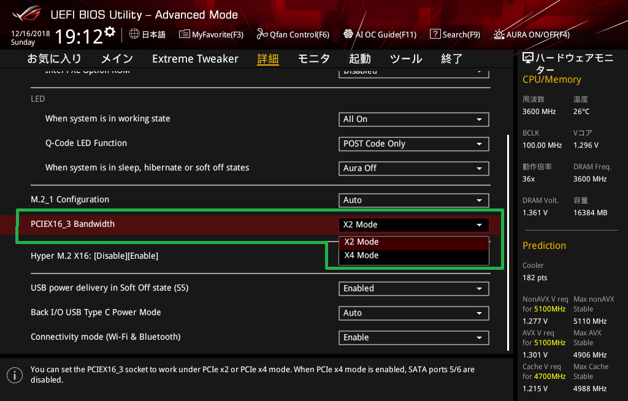Open time settings gear icon

(x=110, y=31)
